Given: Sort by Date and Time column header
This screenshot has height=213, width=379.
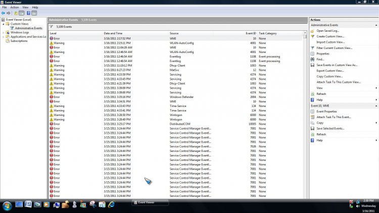Looking at the screenshot, I should click(x=135, y=33).
